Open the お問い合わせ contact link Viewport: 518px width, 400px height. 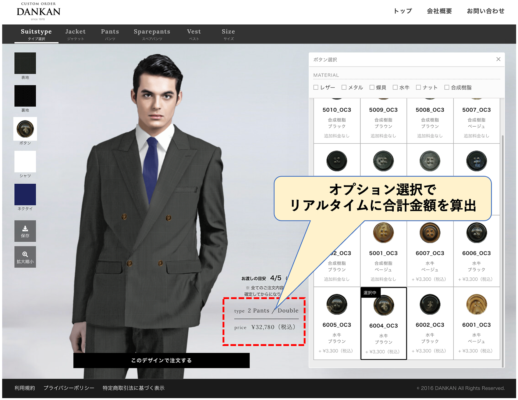tap(485, 11)
